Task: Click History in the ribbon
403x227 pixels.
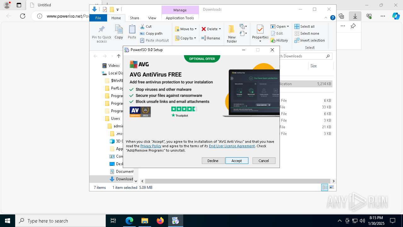Action: tap(279, 40)
